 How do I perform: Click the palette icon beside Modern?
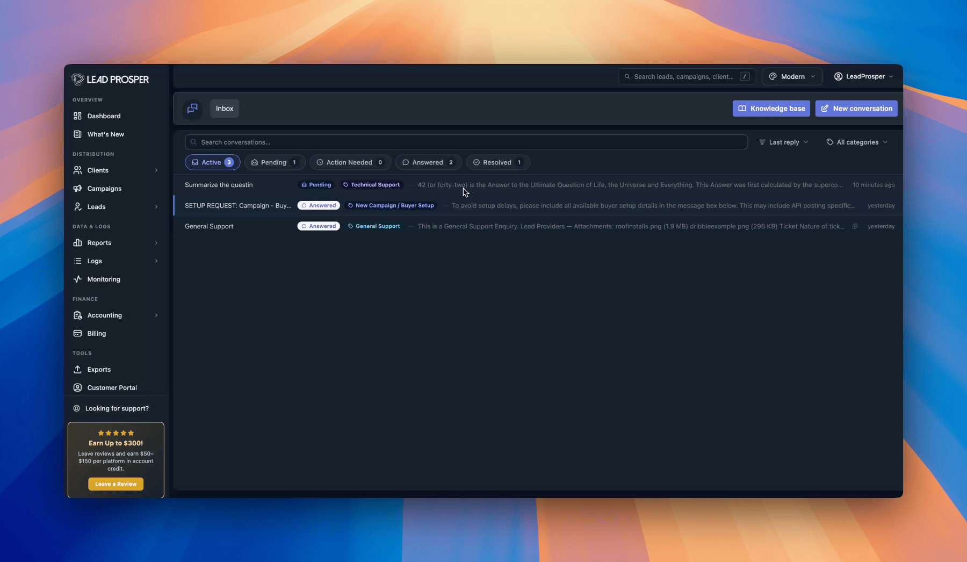tap(773, 77)
